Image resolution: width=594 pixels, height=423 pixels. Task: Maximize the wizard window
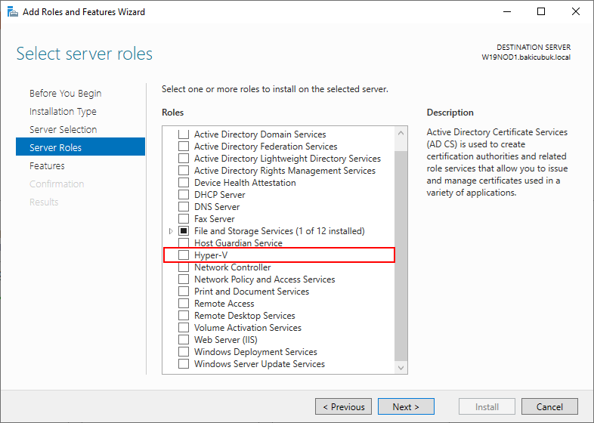[541, 12]
